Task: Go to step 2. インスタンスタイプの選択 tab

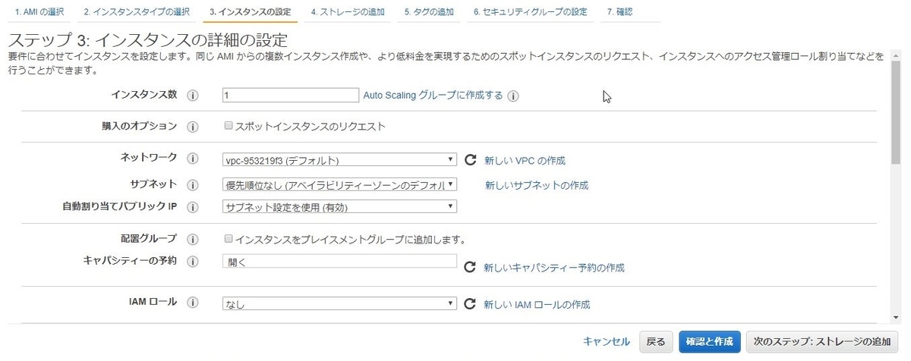Action: click(x=137, y=12)
